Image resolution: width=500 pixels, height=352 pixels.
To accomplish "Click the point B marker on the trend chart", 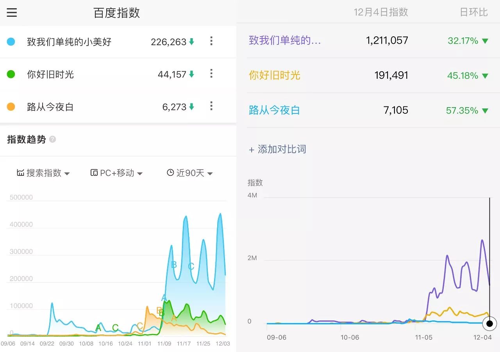I will point(173,265).
